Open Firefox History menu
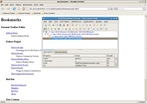Image resolution: width=147 pixels, height=104 pixels. coord(19,5)
